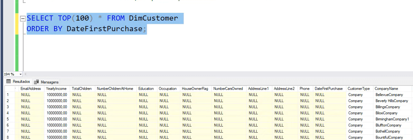Click the Mensagens tab icon
This screenshot has width=413, height=140.
36,82
